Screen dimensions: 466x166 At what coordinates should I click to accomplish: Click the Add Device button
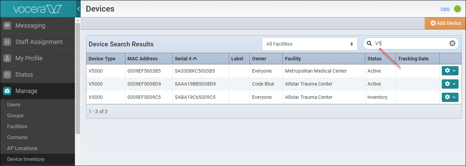[446, 23]
